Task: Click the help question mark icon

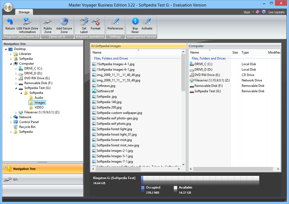Action: tap(264, 12)
